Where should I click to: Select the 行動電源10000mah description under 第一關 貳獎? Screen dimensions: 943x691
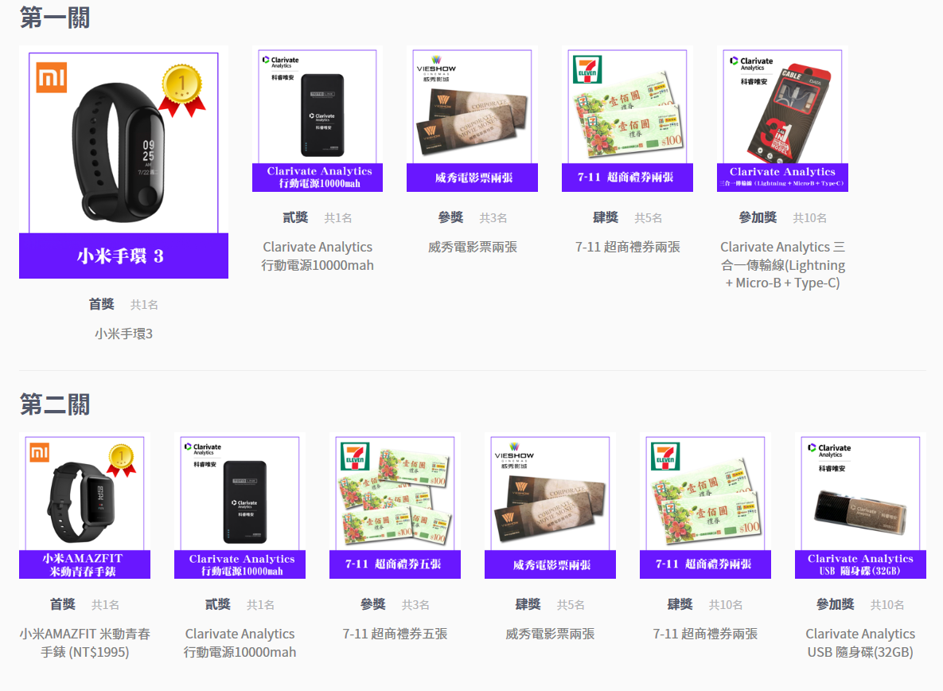tap(318, 256)
